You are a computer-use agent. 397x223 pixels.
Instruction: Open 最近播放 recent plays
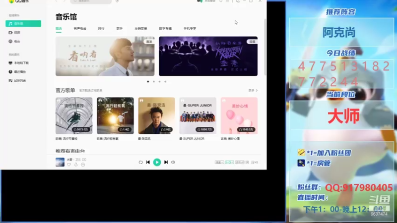(x=17, y=72)
